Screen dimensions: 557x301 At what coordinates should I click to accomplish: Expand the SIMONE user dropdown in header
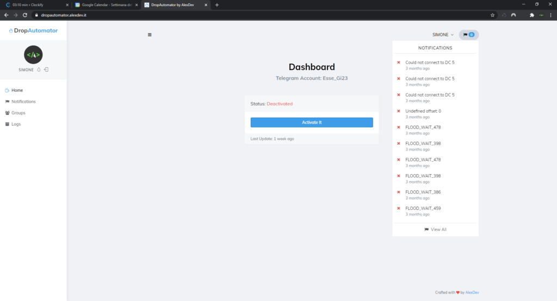point(443,35)
